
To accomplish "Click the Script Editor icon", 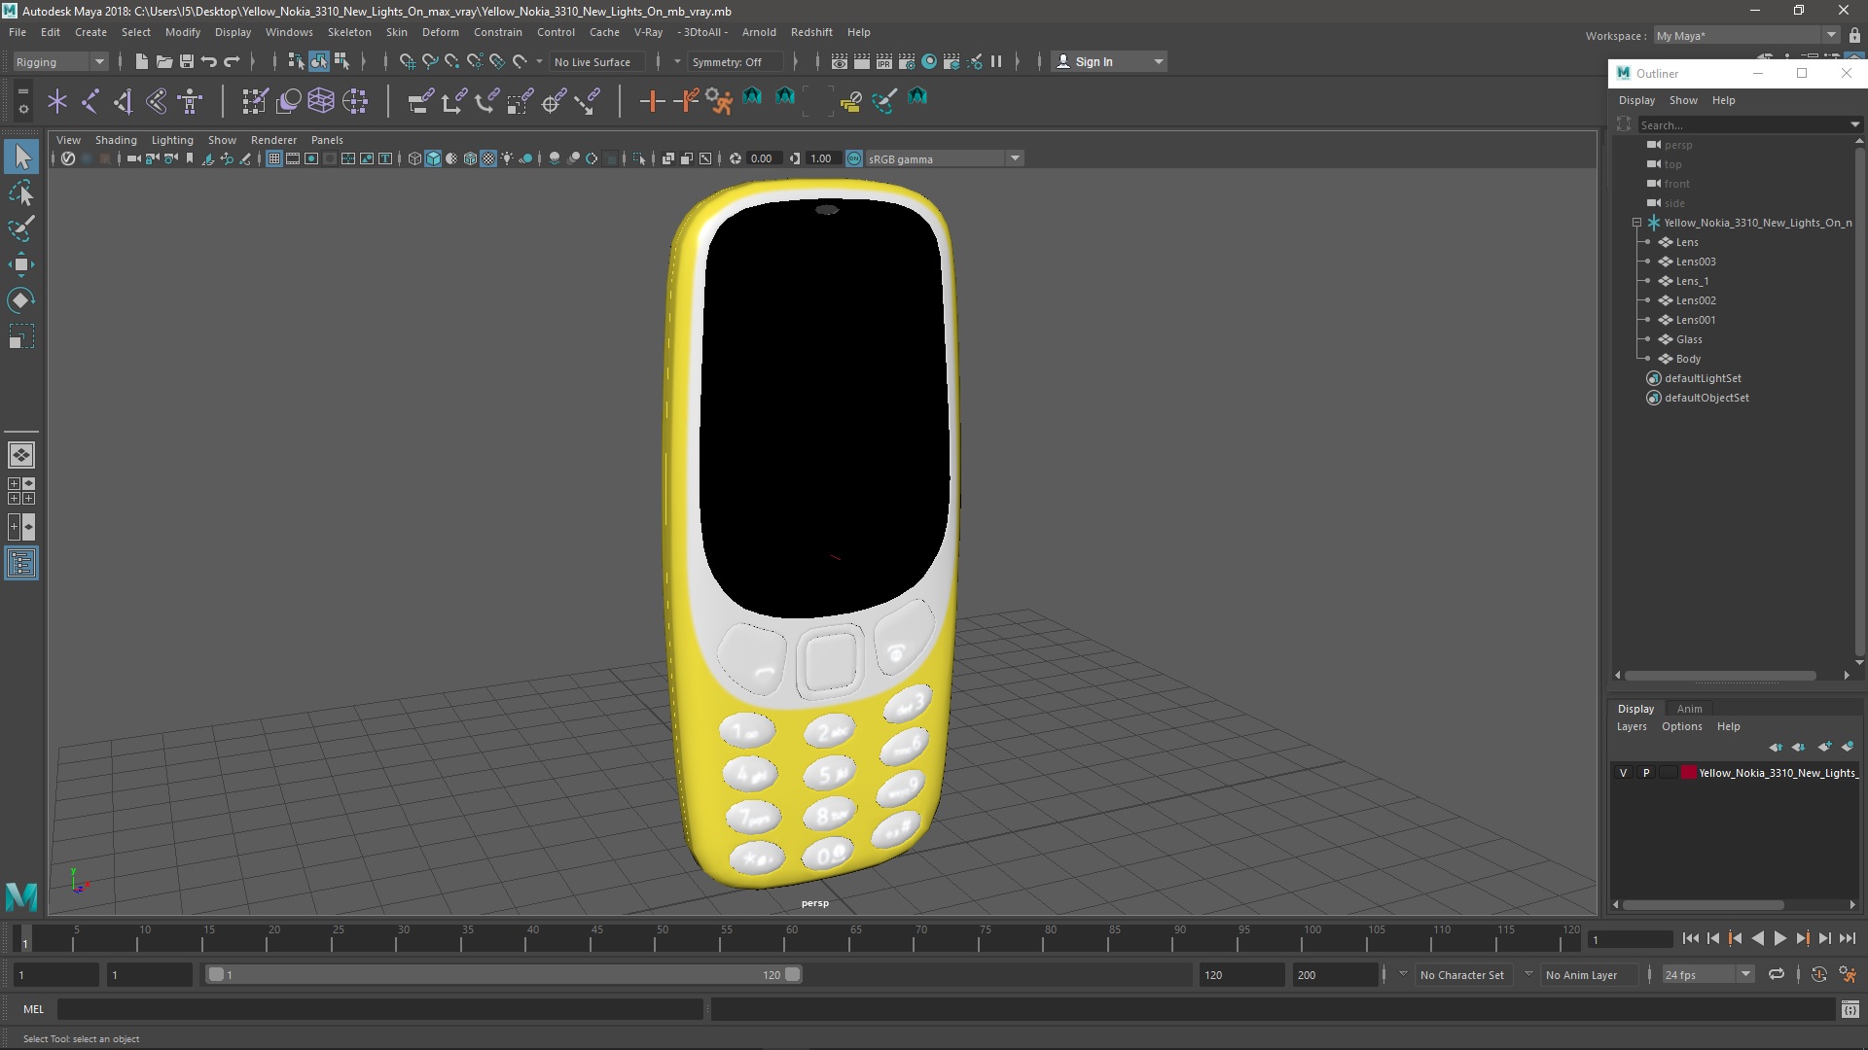I will [x=1850, y=1010].
